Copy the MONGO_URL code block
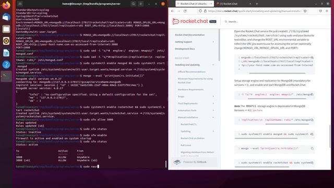The height and width of the screenshot is (188, 334). (312, 57)
